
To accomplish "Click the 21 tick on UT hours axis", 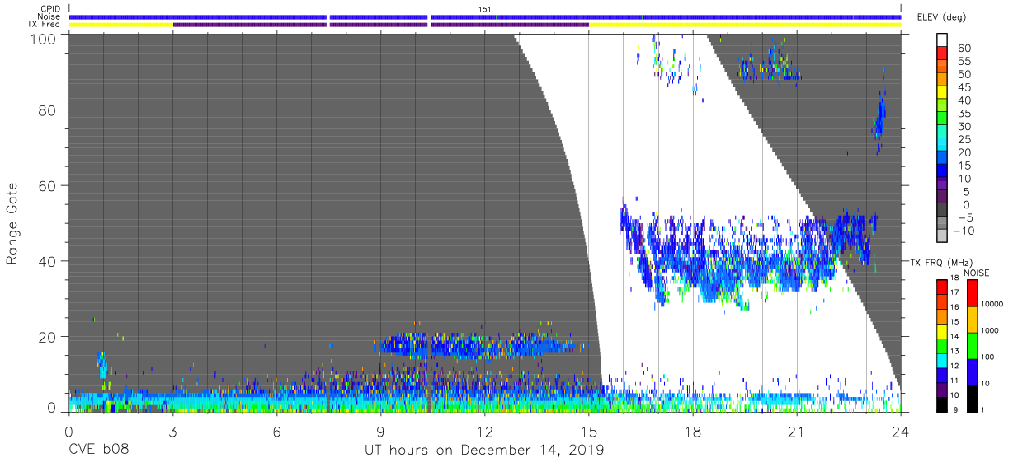I will (796, 432).
